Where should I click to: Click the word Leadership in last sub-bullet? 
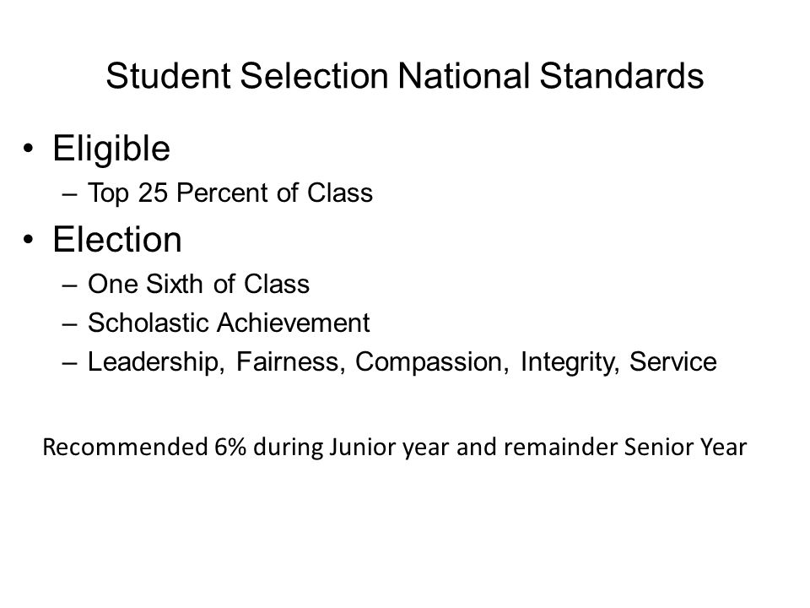(x=156, y=362)
